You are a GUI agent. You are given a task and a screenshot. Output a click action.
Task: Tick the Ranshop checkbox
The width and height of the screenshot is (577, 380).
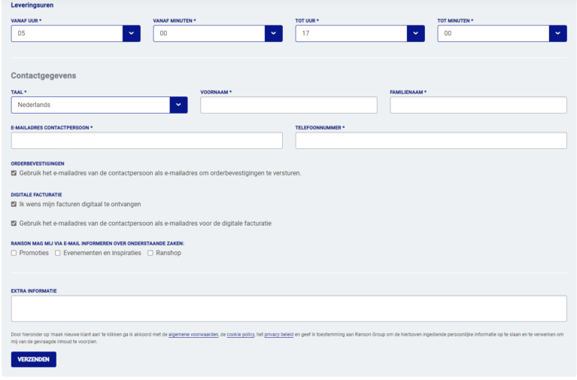[150, 253]
